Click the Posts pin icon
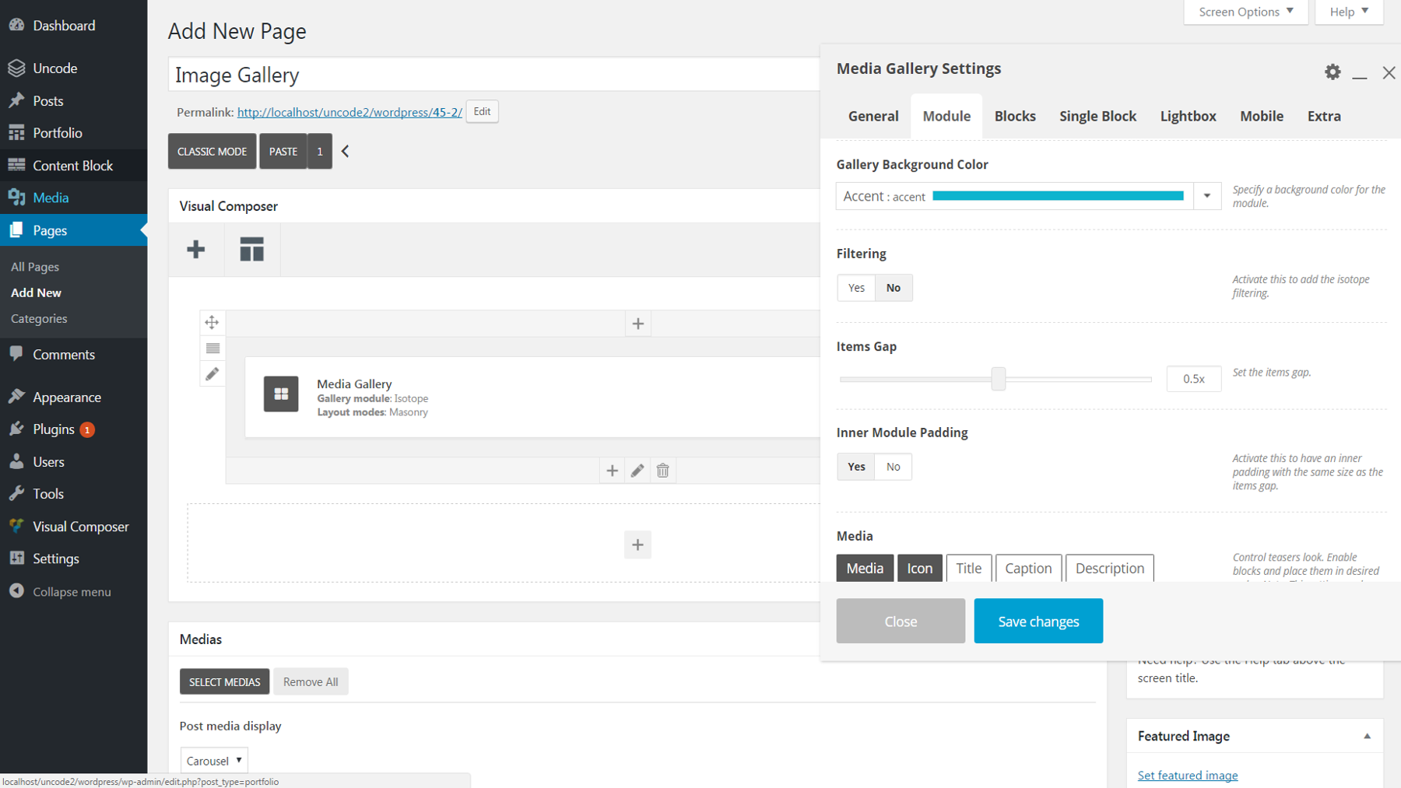This screenshot has width=1401, height=788. (16, 101)
